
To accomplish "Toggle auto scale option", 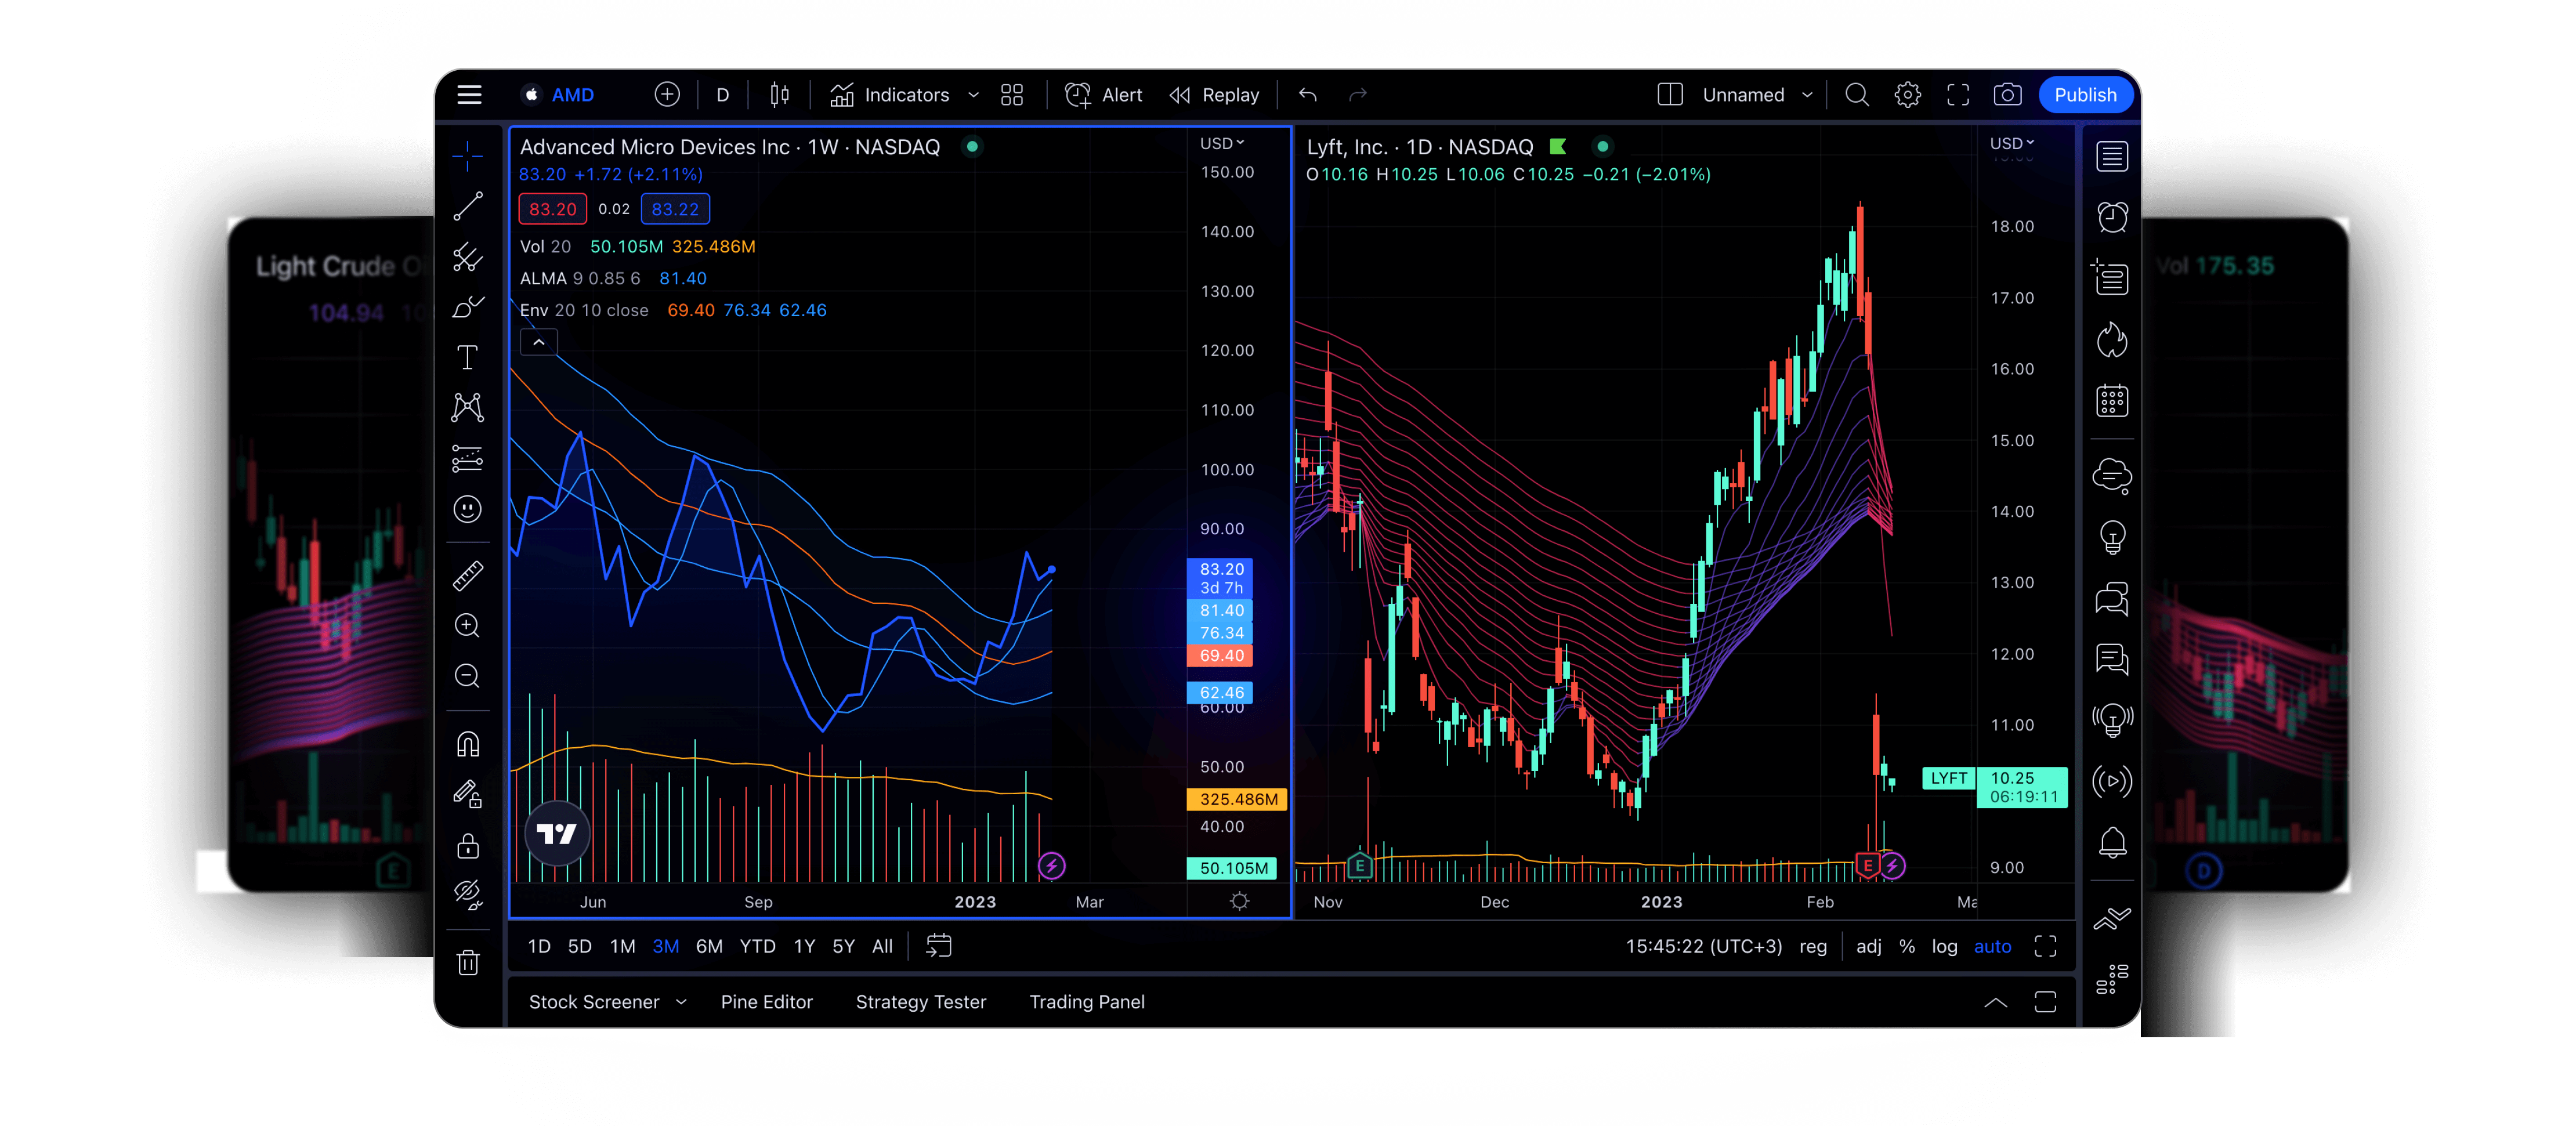I will click(1992, 946).
